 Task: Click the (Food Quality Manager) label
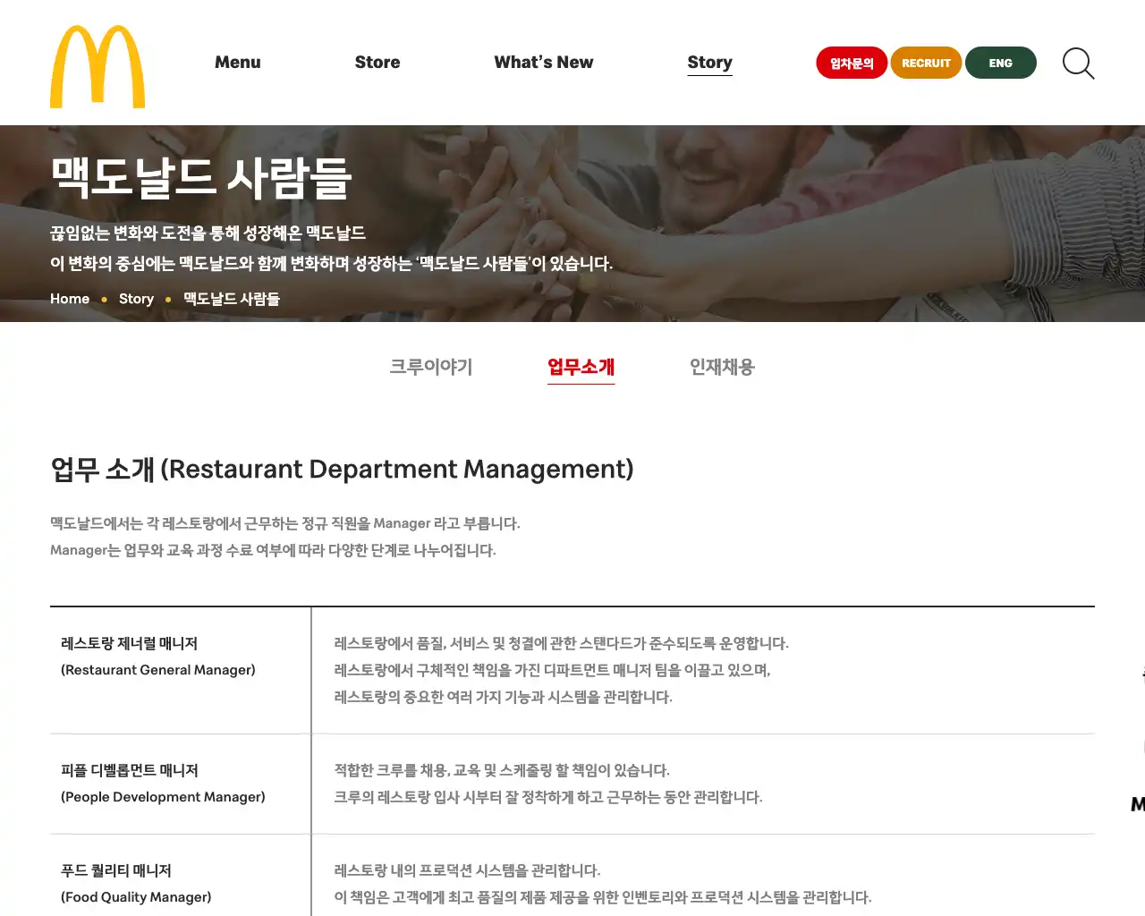(136, 897)
